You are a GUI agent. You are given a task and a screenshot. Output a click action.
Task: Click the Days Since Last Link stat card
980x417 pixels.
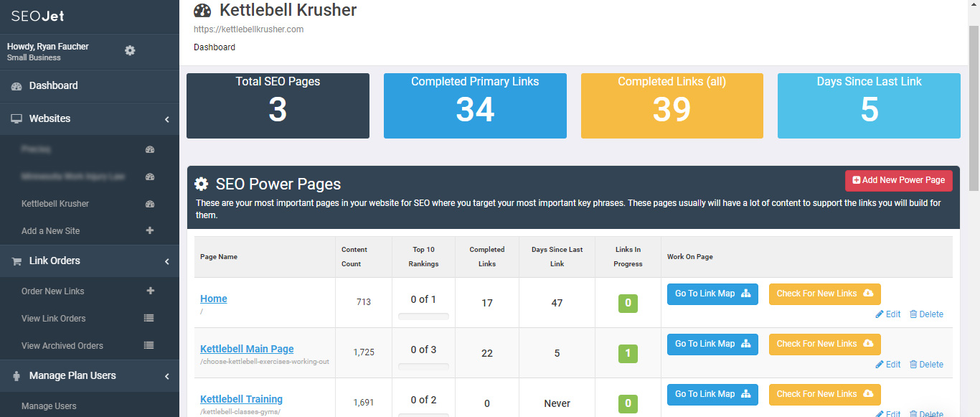point(869,106)
